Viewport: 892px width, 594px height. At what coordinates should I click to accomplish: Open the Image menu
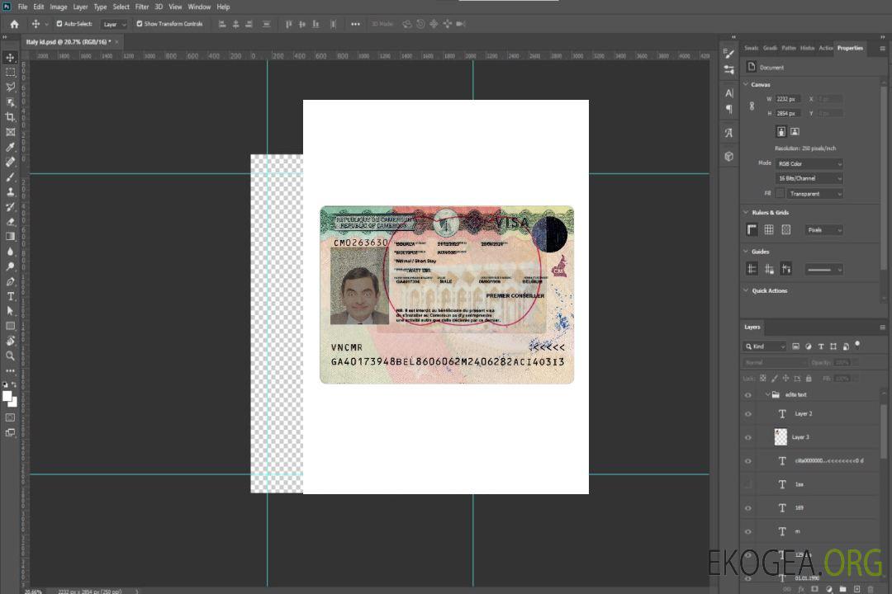[58, 7]
